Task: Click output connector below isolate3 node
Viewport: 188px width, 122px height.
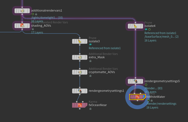Action: pyautogui.click(x=80, y=45)
